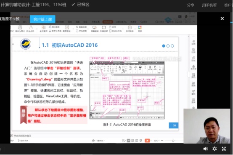Click the blue 客户端上课 button
233x155 pixels.
tap(42, 19)
